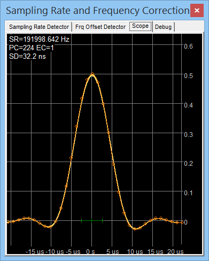Click the SD=32.2 ns readout
The image size is (209, 261).
[27, 56]
